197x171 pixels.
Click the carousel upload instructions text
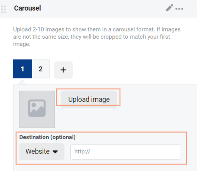[97, 36]
